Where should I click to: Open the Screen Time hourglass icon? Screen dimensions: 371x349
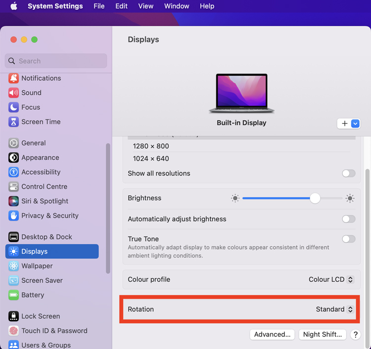(13, 122)
